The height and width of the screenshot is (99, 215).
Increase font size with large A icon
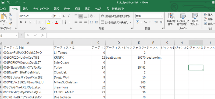(x=64, y=16)
